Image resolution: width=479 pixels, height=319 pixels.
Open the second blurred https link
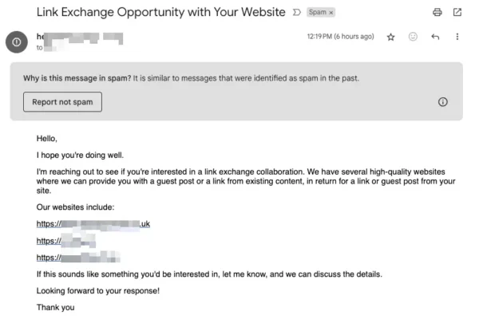point(66,241)
